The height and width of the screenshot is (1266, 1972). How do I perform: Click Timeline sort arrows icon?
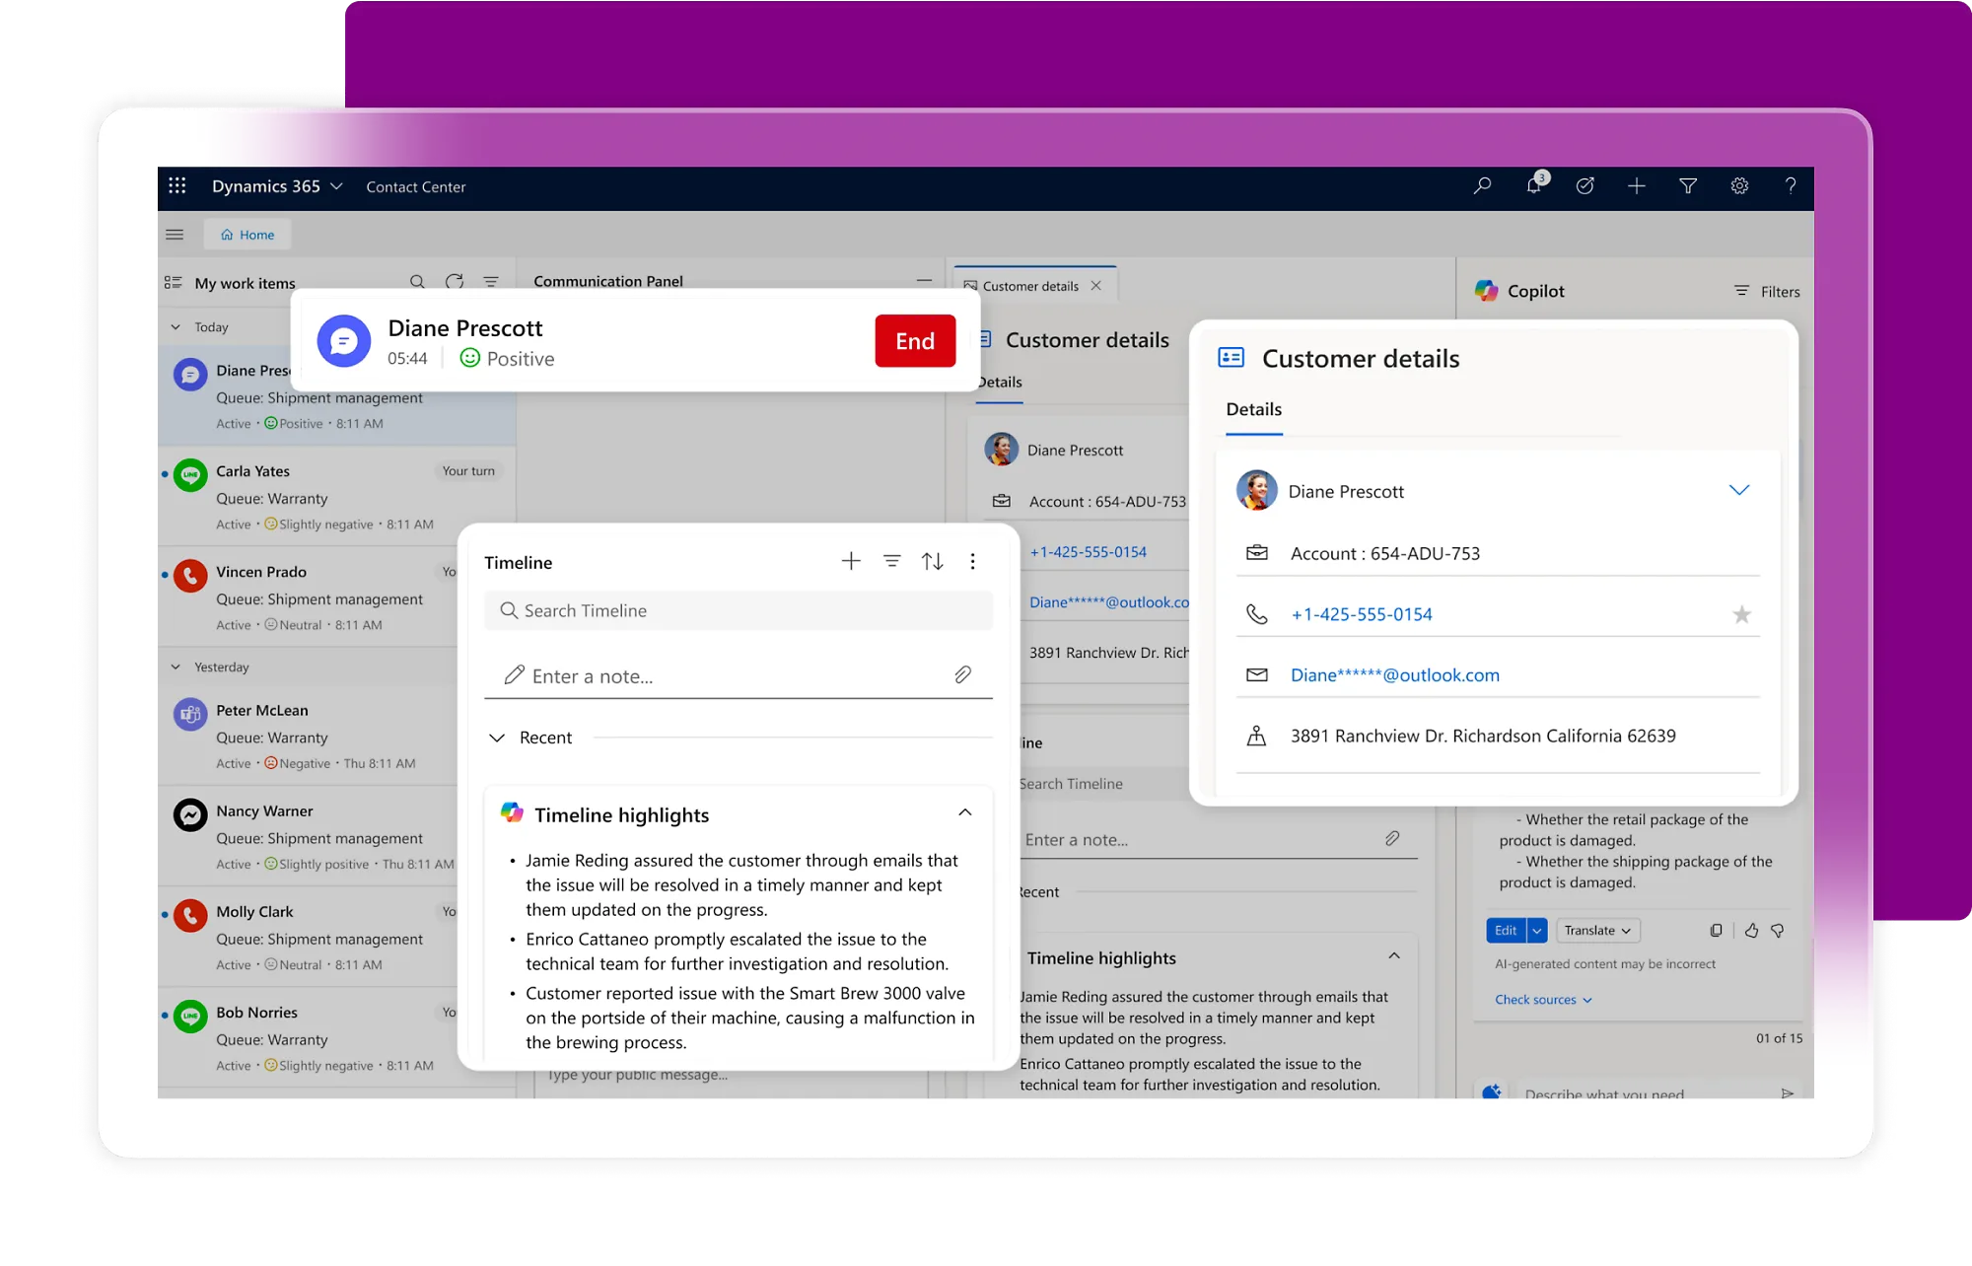(933, 561)
